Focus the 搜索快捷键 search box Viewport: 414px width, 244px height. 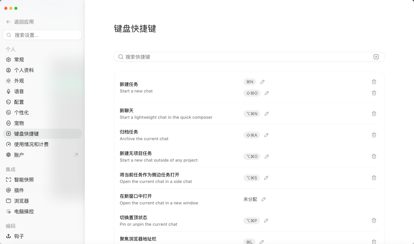pyautogui.click(x=249, y=57)
